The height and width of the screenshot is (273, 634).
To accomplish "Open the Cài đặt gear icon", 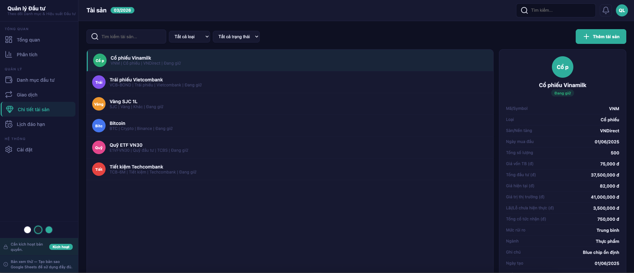I will pyautogui.click(x=9, y=150).
